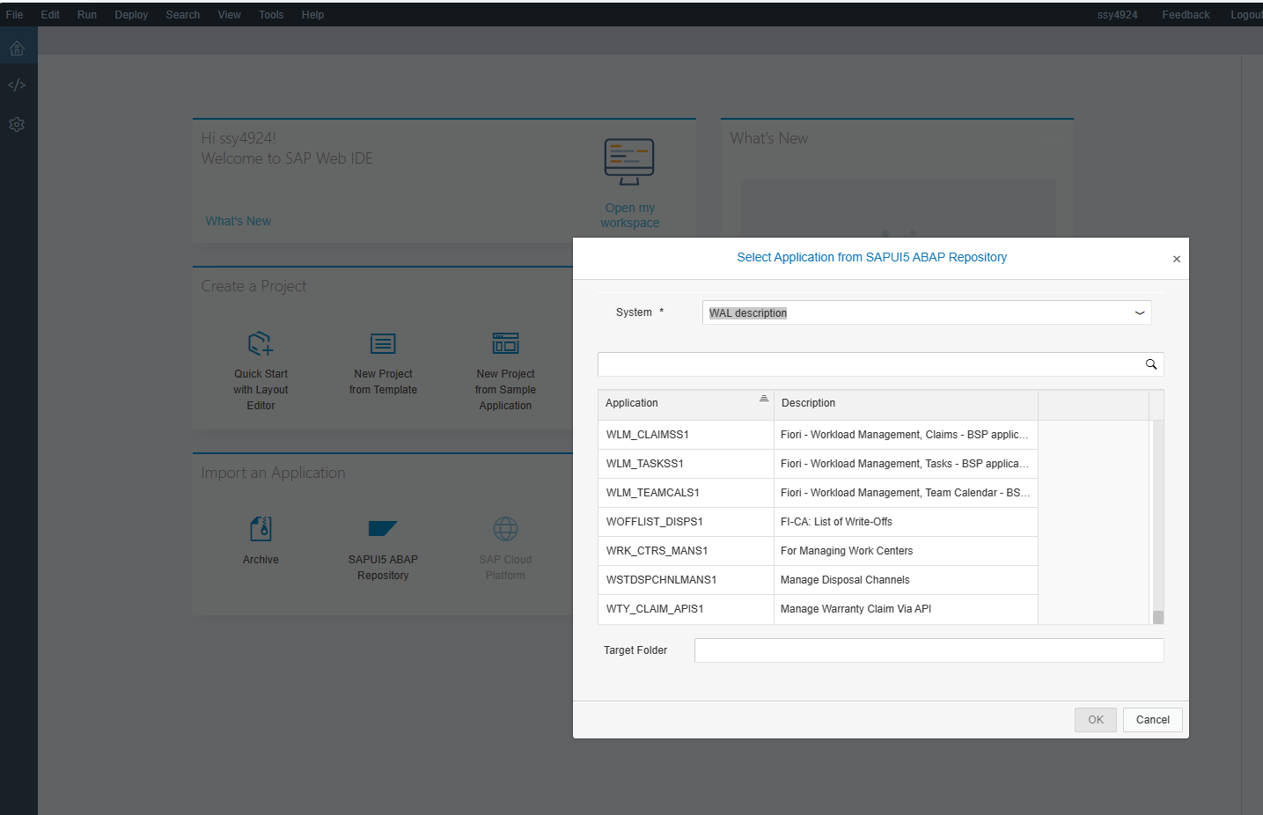Close the Select Application dialog

click(1176, 259)
